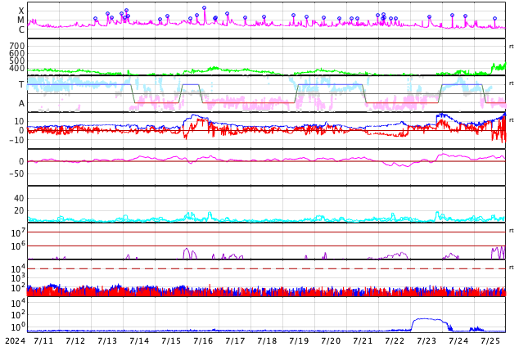
Task: Click the 2024 year label
Action: (x=16, y=340)
